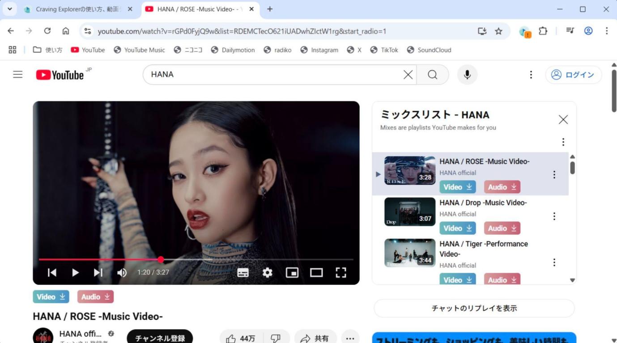Go to YouTube home via logo
This screenshot has width=617, height=343.
60,75
